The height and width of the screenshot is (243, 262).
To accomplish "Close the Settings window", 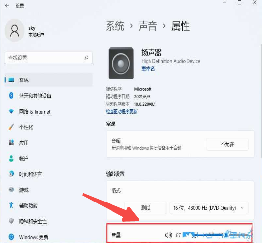I will [x=255, y=2].
